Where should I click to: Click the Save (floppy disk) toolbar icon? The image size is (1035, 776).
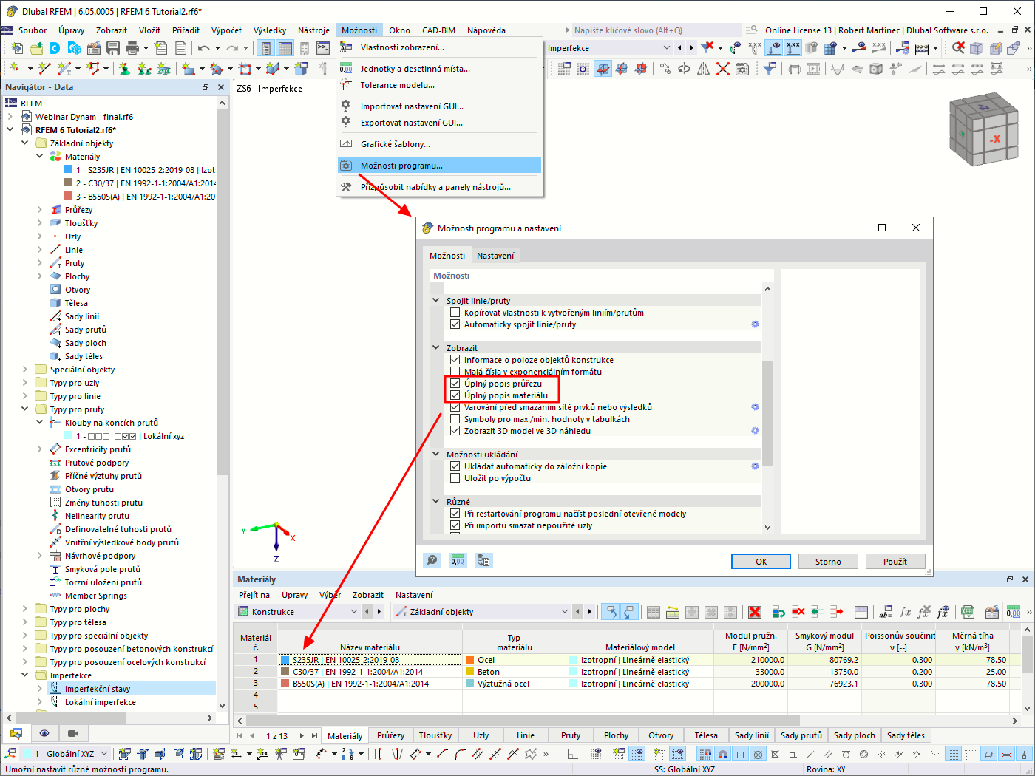[x=113, y=48]
